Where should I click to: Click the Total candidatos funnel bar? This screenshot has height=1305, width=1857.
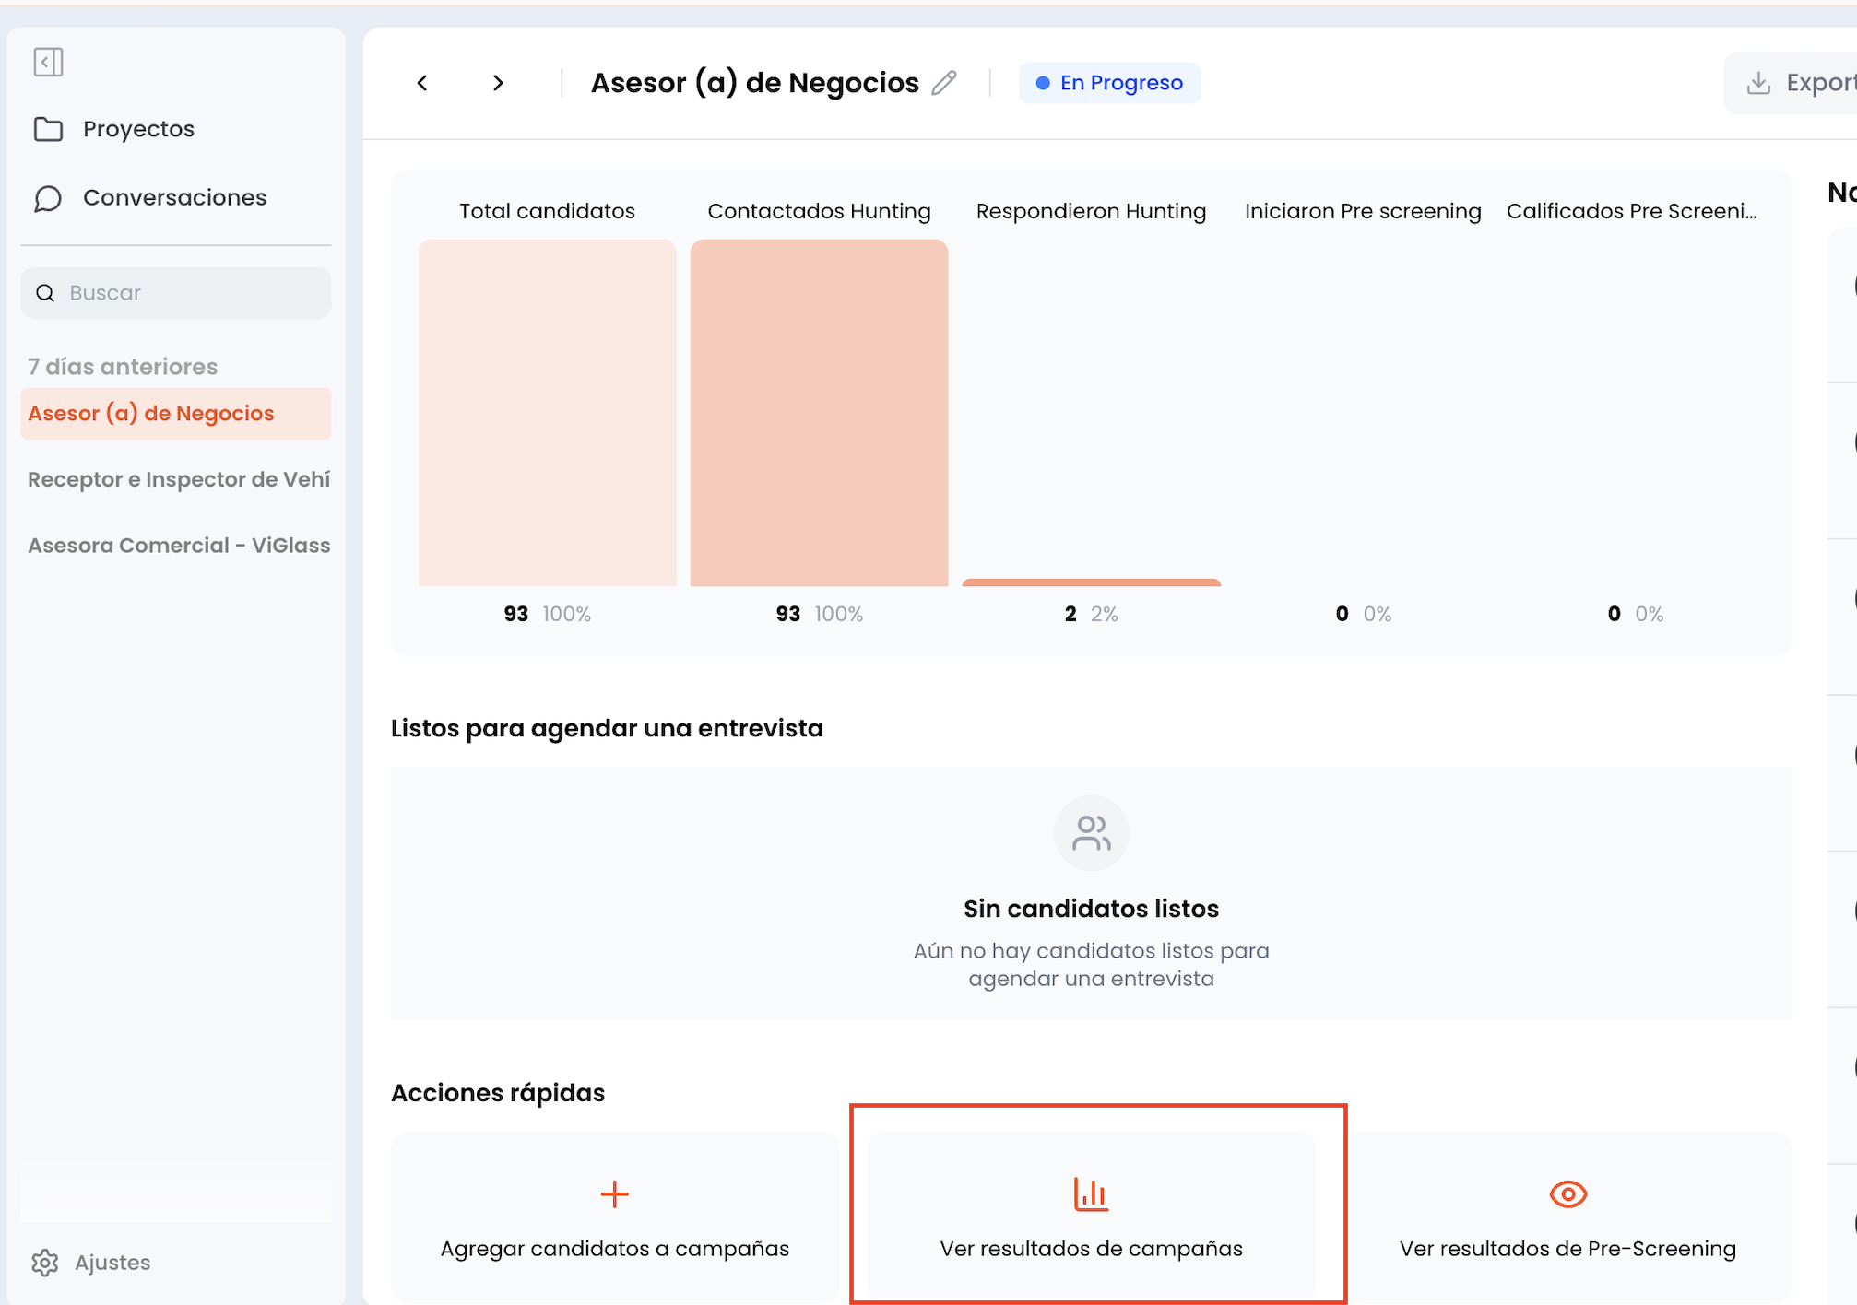point(547,413)
